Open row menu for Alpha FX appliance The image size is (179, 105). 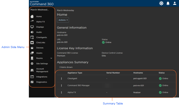point(61,92)
